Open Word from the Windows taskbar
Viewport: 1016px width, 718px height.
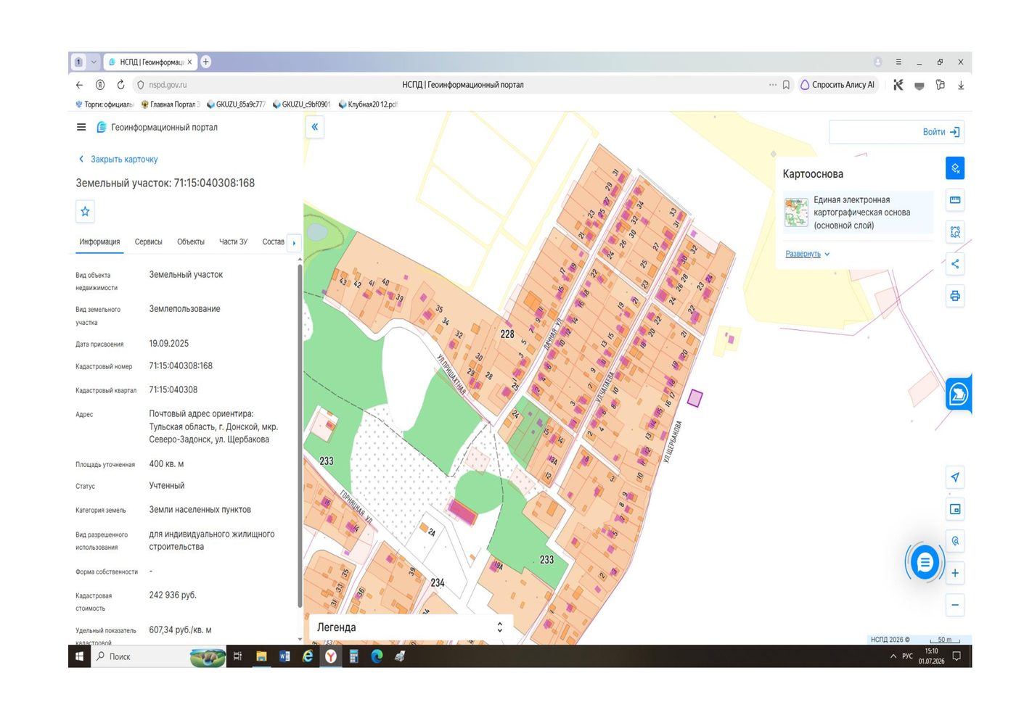(x=284, y=656)
